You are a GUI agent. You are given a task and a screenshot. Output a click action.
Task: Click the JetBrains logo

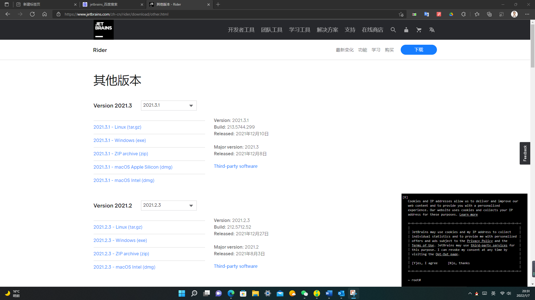click(103, 29)
